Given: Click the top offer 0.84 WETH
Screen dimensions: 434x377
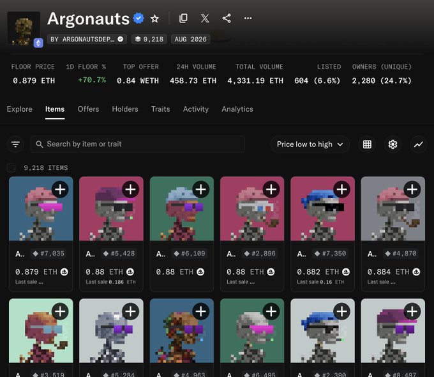Looking at the screenshot, I should 138,81.
